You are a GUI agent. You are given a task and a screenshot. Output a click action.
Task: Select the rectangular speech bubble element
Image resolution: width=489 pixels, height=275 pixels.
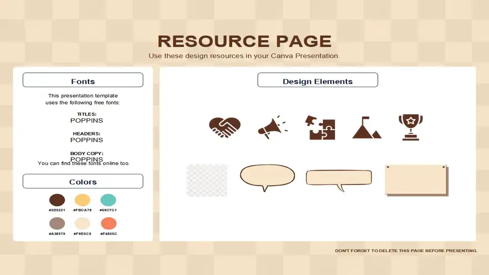pos(339,181)
